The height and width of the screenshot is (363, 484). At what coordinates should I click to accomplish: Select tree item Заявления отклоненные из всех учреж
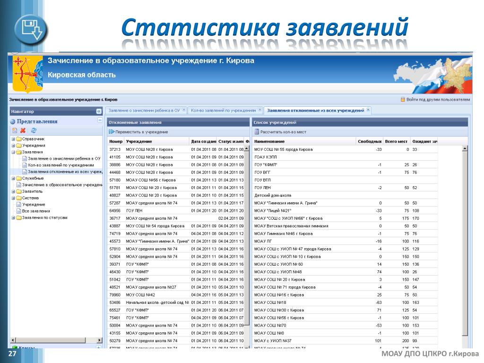(x=65, y=172)
